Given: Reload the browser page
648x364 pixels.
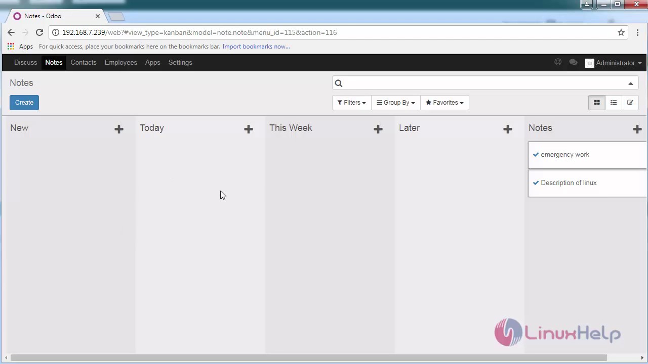Looking at the screenshot, I should pos(39,32).
